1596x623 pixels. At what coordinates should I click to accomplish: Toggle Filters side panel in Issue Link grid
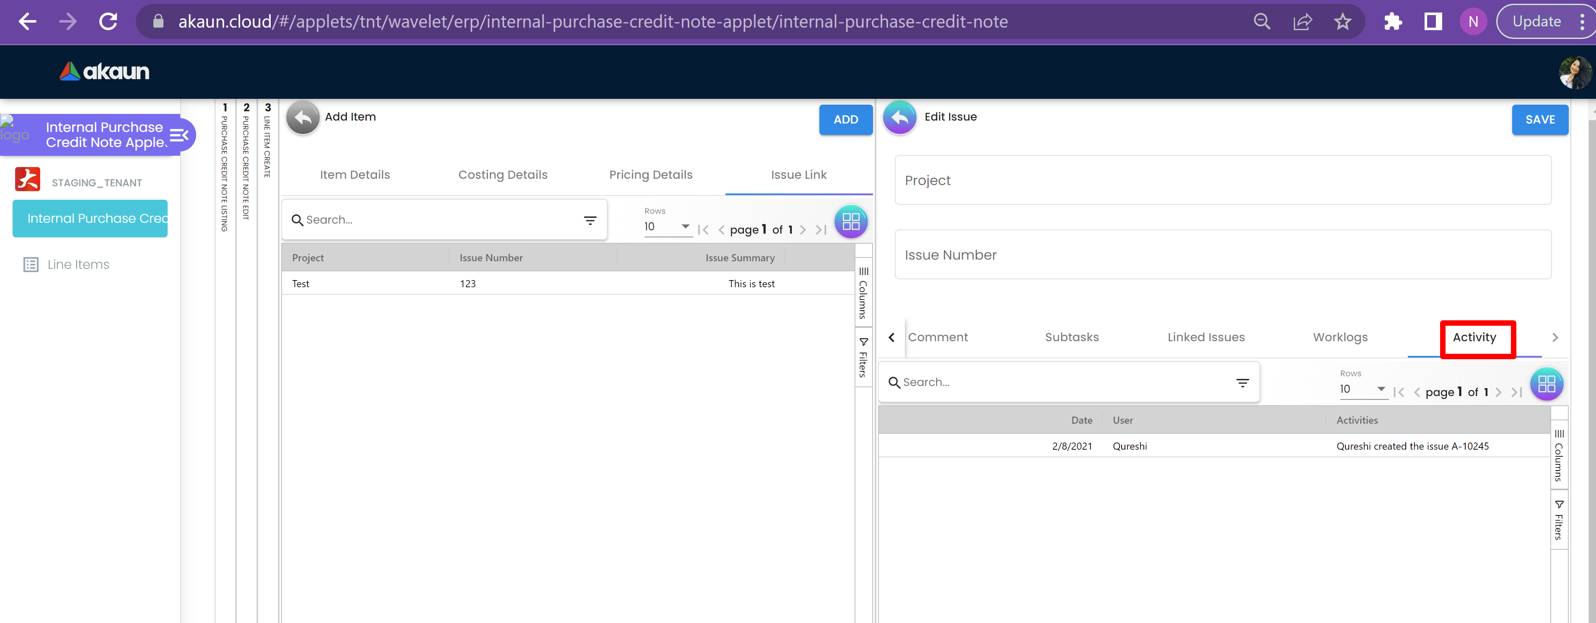click(x=863, y=358)
